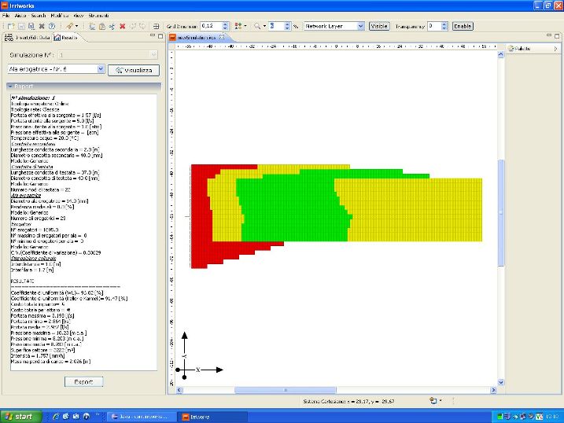The image size is (564, 423).
Task: Click the Grid Dimension spinner arrows
Action: click(x=225, y=26)
